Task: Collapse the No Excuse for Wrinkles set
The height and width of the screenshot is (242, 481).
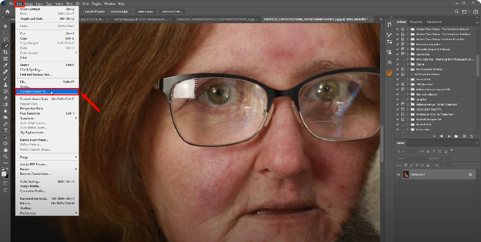Action: [408, 69]
